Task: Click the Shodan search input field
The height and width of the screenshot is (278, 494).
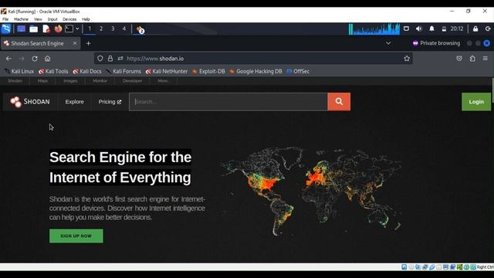Action: point(228,102)
